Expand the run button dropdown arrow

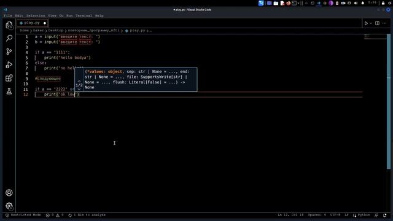(371, 23)
